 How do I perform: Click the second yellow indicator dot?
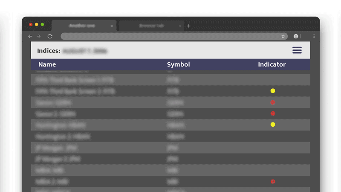pos(273,125)
